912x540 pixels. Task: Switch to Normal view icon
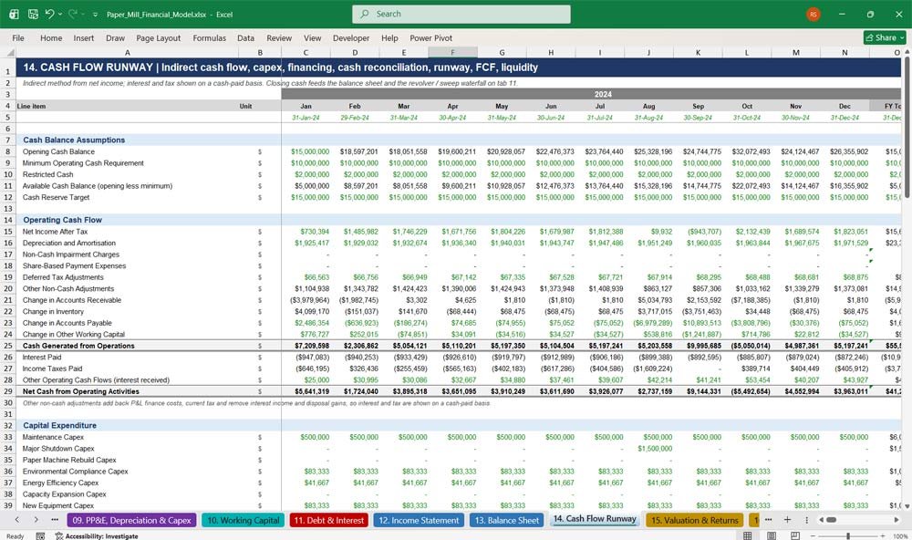[748, 535]
